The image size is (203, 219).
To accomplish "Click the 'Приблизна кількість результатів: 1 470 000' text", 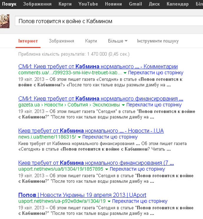I will click(x=74, y=54).
